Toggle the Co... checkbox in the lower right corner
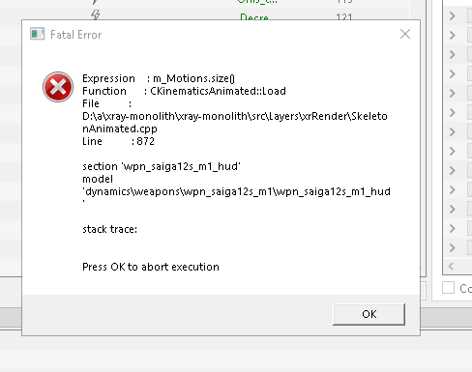472x372 pixels. coord(448,288)
